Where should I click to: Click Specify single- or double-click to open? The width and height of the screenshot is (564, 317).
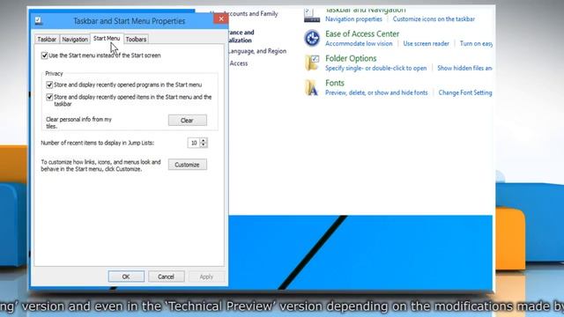376,68
